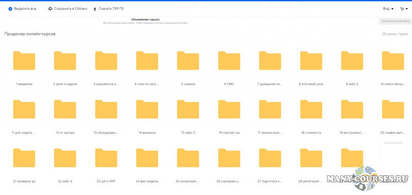
Task: Tick the select-all checkmark circle
Action: click(x=10, y=9)
